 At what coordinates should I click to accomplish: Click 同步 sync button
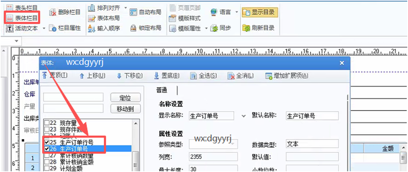pyautogui.click(x=221, y=28)
